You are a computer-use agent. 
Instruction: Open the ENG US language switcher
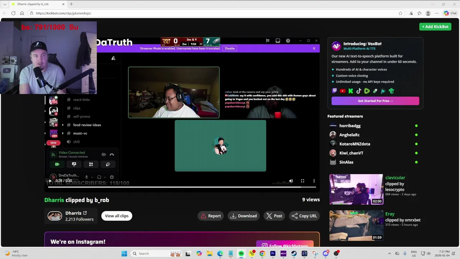coord(414,254)
